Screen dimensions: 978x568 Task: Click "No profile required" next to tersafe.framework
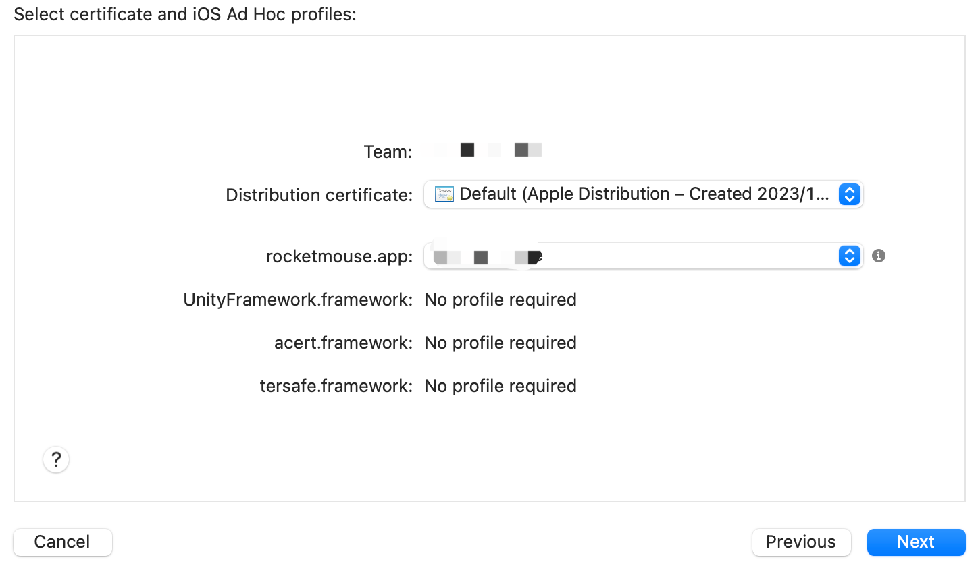(x=500, y=386)
